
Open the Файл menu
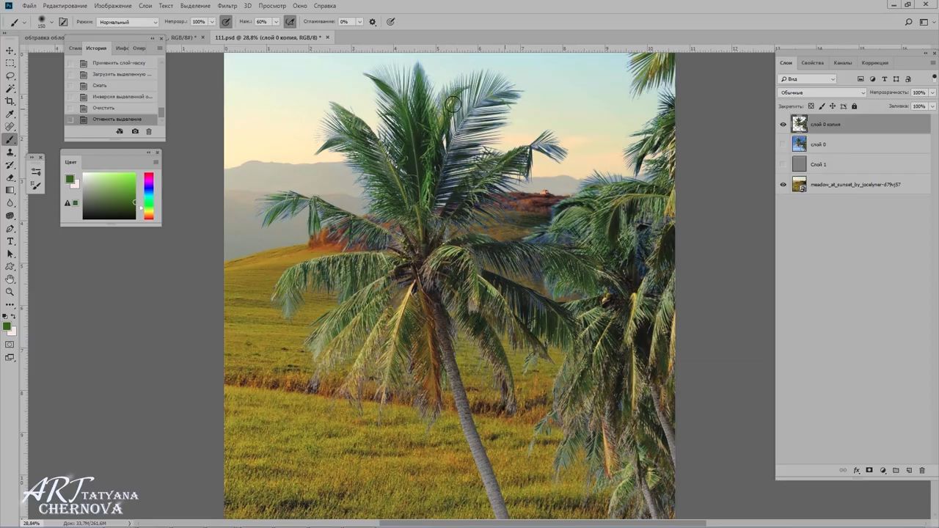point(29,5)
